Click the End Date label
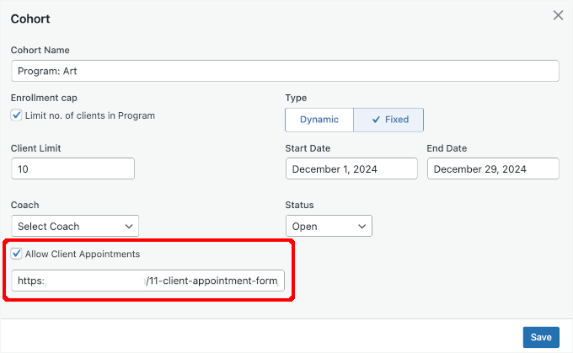This screenshot has width=573, height=353. coord(447,148)
